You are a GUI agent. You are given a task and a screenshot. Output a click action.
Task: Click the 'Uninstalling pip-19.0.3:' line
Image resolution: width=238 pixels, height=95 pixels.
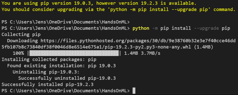(46, 72)
